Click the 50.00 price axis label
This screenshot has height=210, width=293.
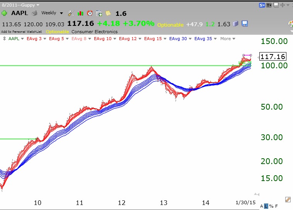272,107
